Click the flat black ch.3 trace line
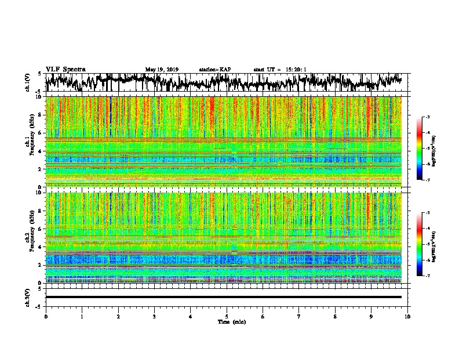The image size is (459, 355). tap(224, 297)
